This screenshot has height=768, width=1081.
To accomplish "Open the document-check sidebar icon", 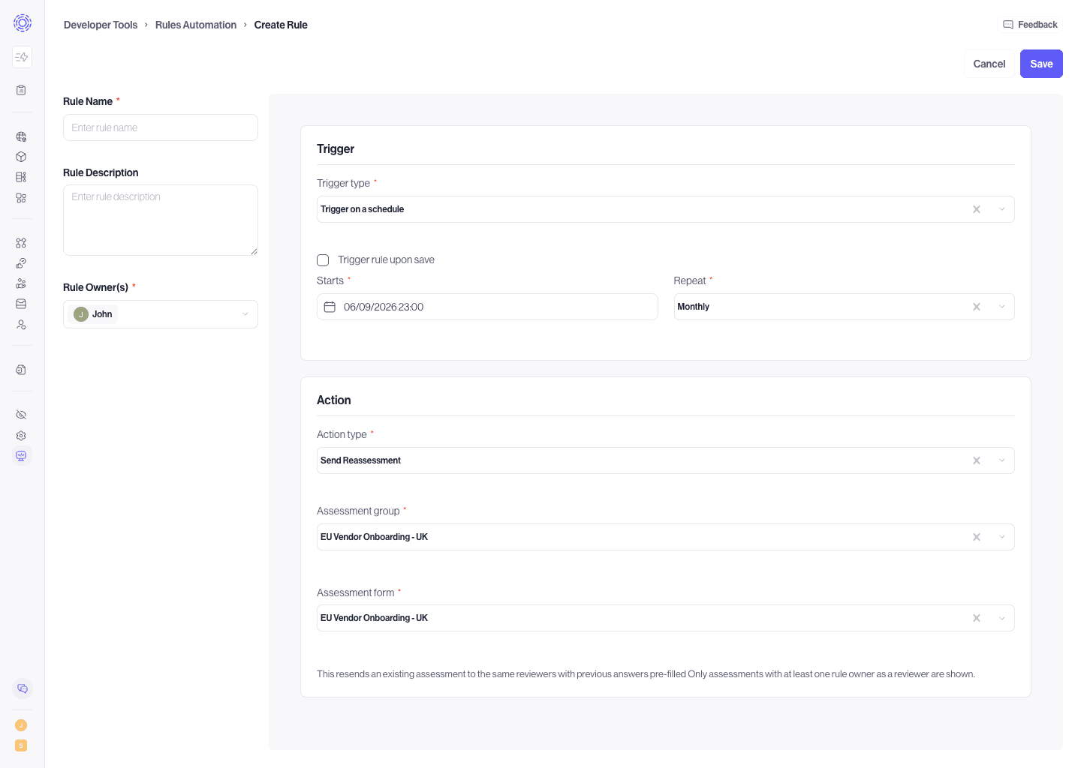I will click(21, 370).
